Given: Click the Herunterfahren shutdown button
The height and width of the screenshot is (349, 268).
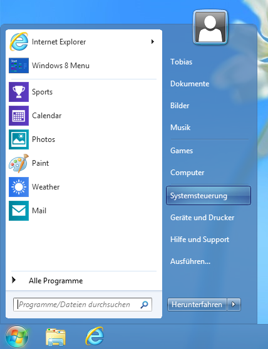Looking at the screenshot, I should pyautogui.click(x=197, y=304).
